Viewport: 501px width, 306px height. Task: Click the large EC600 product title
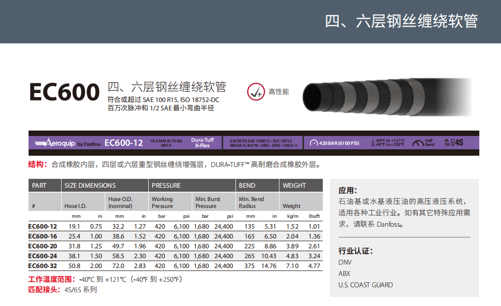pos(64,92)
